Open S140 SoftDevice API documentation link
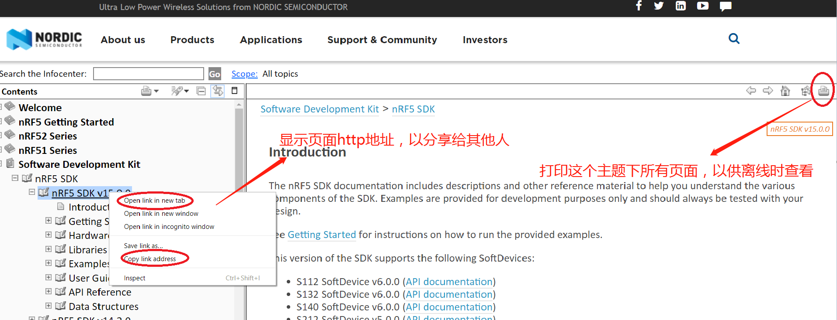This screenshot has height=320, width=837. tap(449, 307)
